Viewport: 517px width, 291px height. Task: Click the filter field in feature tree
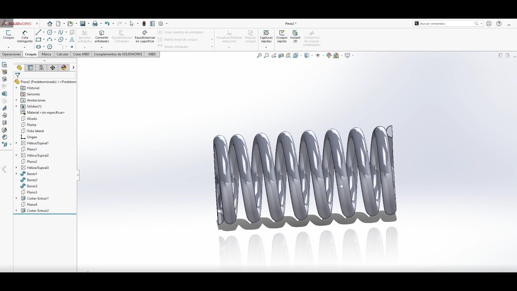point(45,75)
